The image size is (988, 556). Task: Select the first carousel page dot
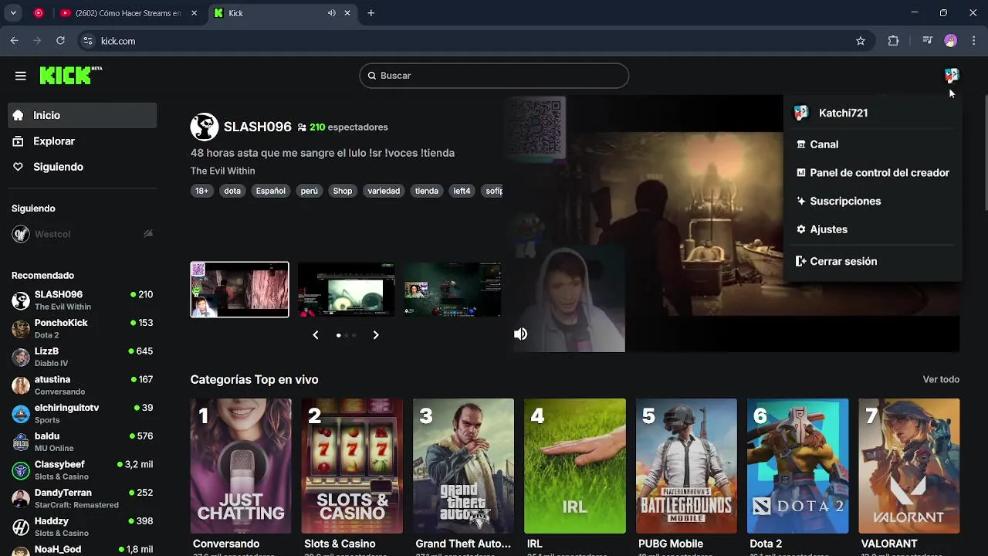click(338, 335)
